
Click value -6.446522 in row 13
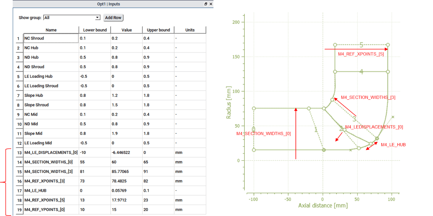click(126, 153)
